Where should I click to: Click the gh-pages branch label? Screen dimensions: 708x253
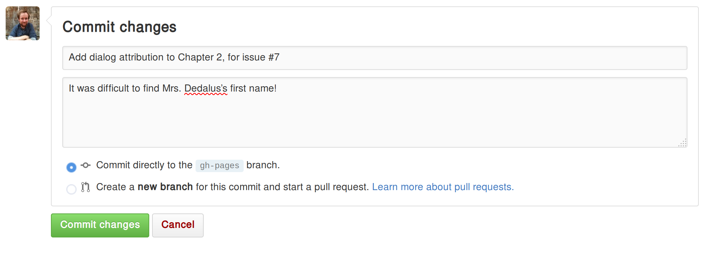pyautogui.click(x=220, y=165)
